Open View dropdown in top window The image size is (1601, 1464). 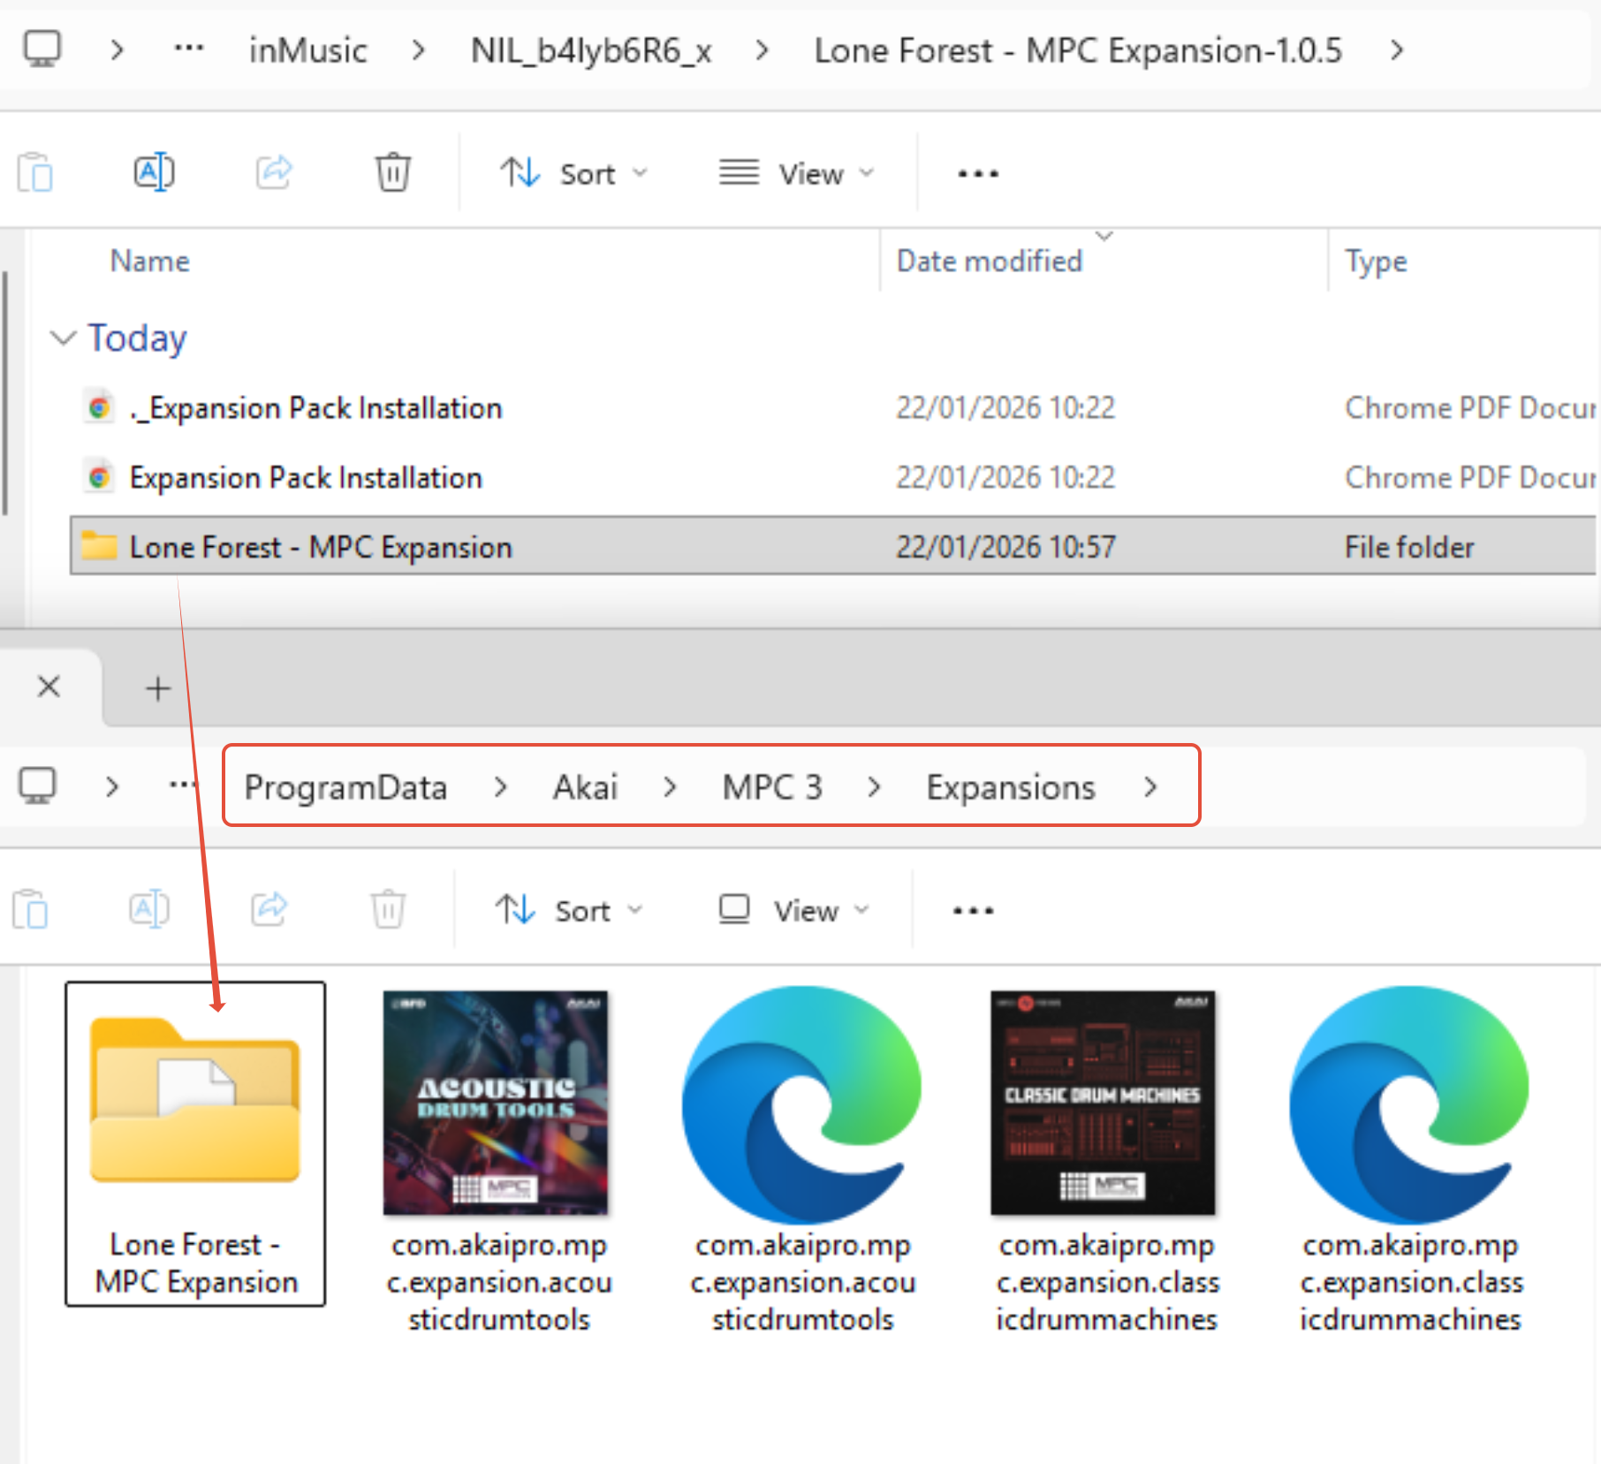coord(796,173)
